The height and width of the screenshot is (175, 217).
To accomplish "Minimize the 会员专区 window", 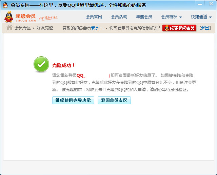I will [201, 4].
